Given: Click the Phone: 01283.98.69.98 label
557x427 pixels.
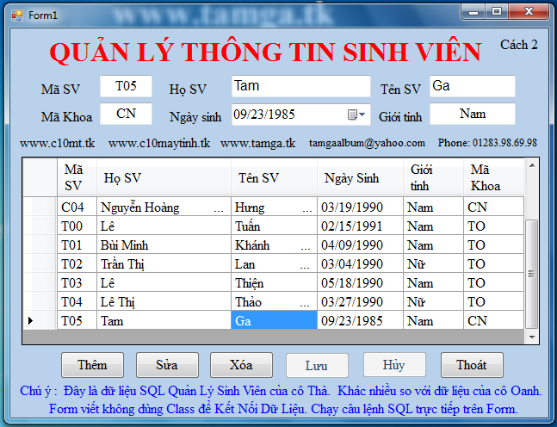Looking at the screenshot, I should pos(487,143).
